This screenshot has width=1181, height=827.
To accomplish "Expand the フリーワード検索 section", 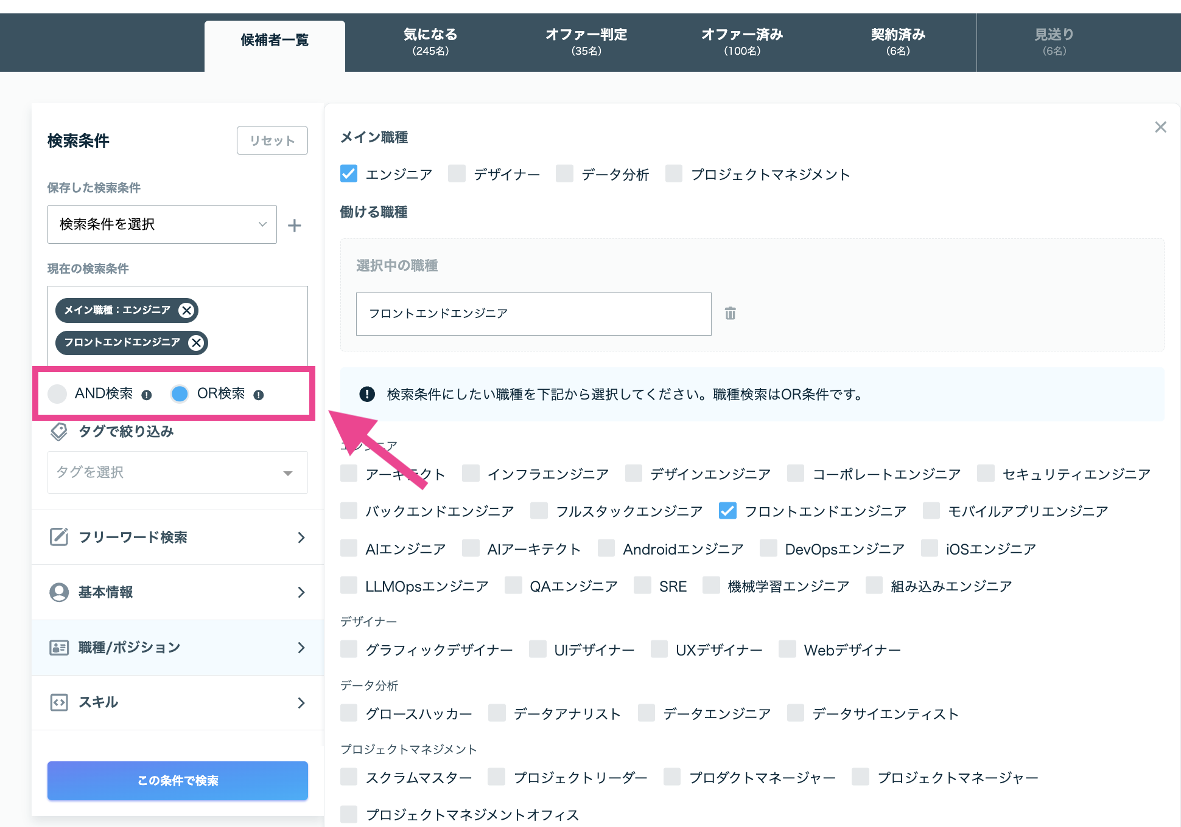I will 177,538.
